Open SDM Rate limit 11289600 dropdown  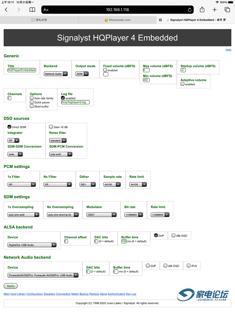point(160,215)
